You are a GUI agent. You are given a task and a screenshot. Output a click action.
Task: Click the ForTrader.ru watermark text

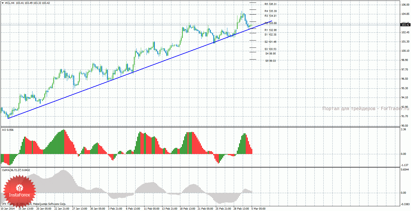365,108
